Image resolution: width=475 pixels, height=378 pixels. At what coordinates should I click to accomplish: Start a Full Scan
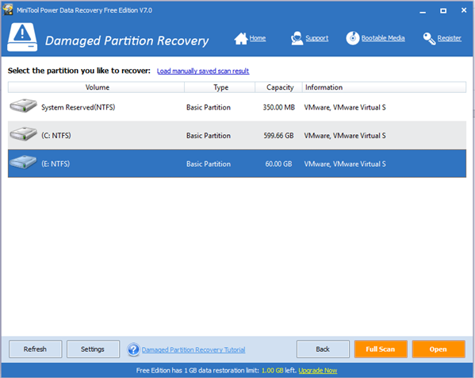coord(381,349)
